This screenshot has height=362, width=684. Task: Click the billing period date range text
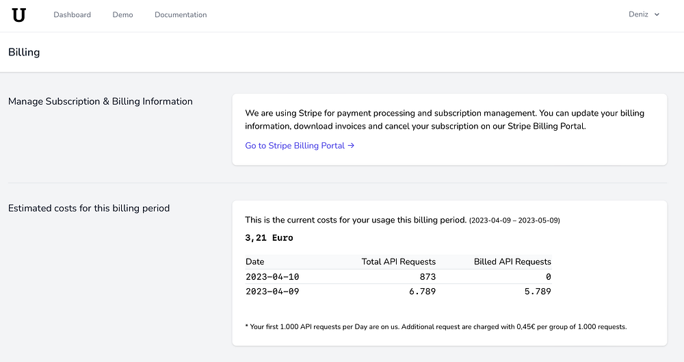[514, 220]
